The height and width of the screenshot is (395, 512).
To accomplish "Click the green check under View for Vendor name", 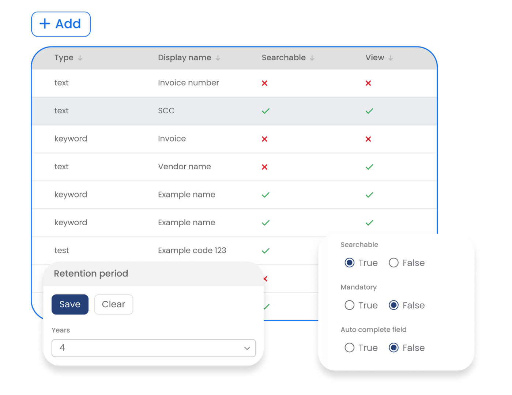I will [369, 167].
